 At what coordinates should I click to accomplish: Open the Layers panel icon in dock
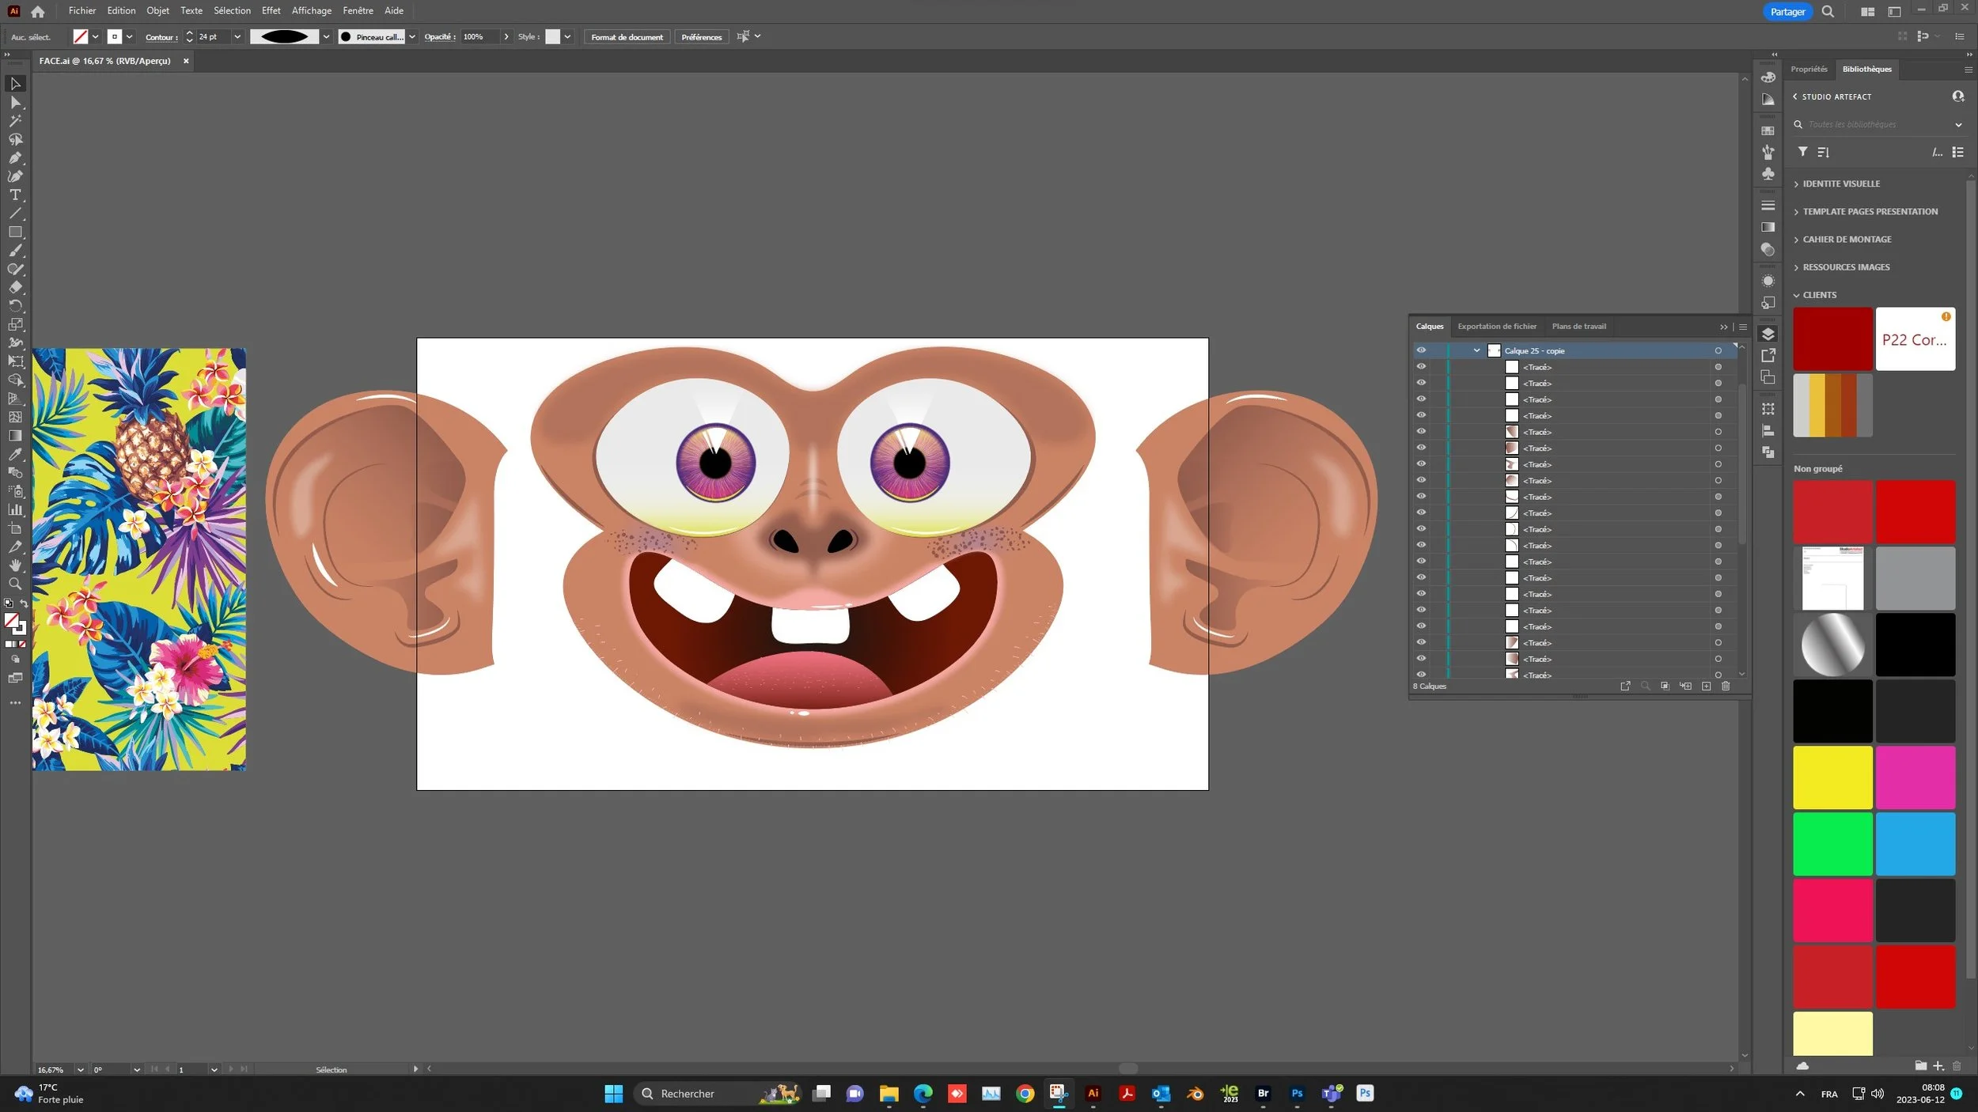pyautogui.click(x=1768, y=335)
